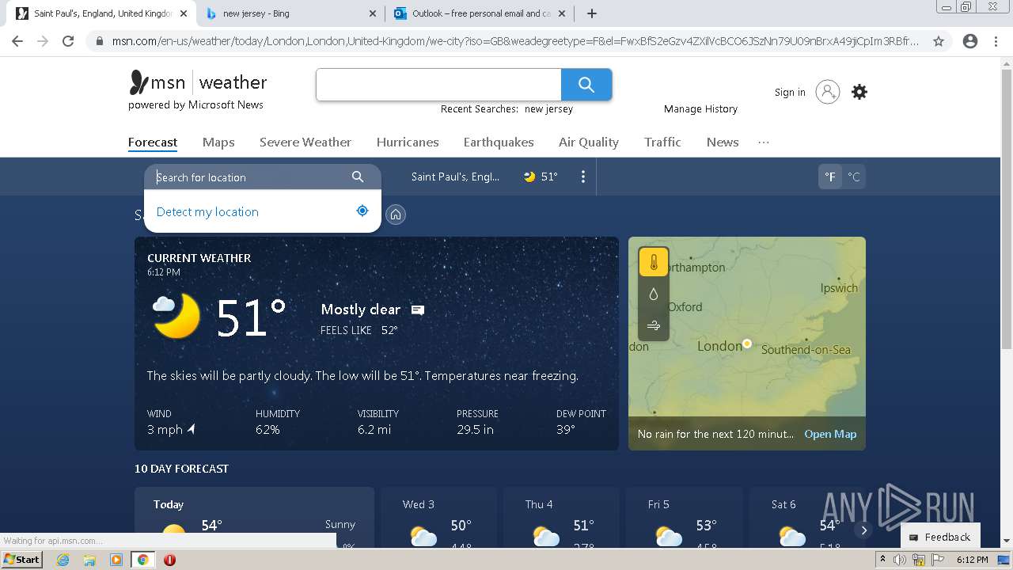This screenshot has height=570, width=1013.
Task: Open the Earthquakes tab
Action: (x=499, y=142)
